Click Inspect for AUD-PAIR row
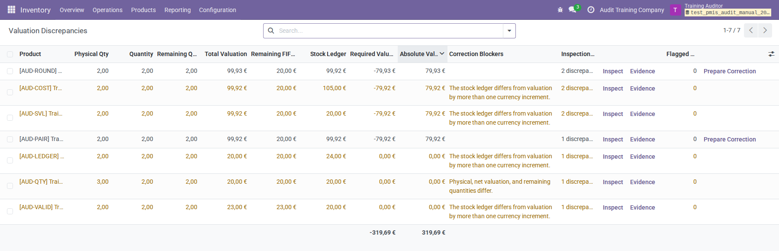Screen dimensions: 779x251 tap(613, 139)
